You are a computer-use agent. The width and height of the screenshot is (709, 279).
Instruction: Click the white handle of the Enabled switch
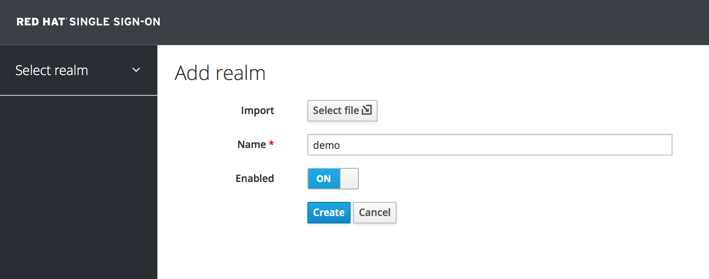pos(349,179)
